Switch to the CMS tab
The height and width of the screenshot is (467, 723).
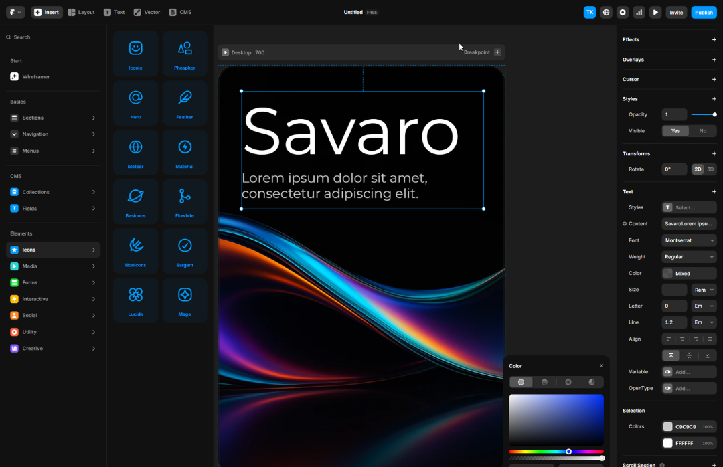(x=179, y=11)
